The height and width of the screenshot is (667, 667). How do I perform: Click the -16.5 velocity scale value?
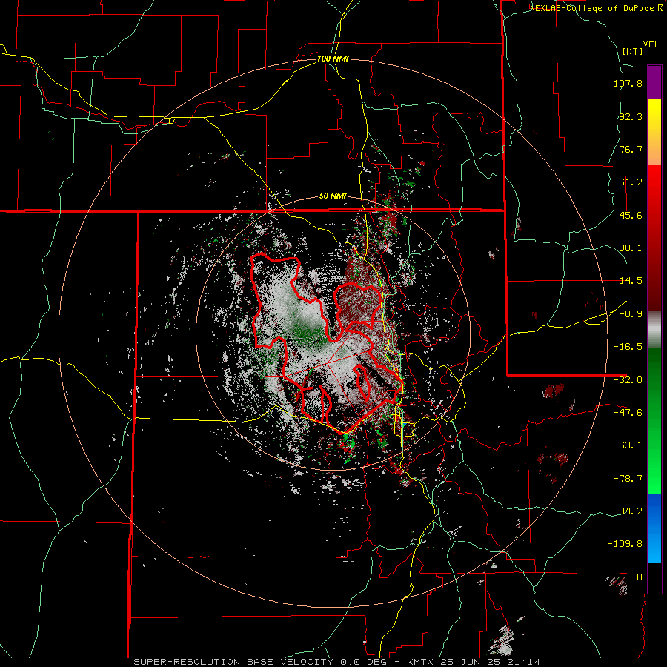(628, 347)
